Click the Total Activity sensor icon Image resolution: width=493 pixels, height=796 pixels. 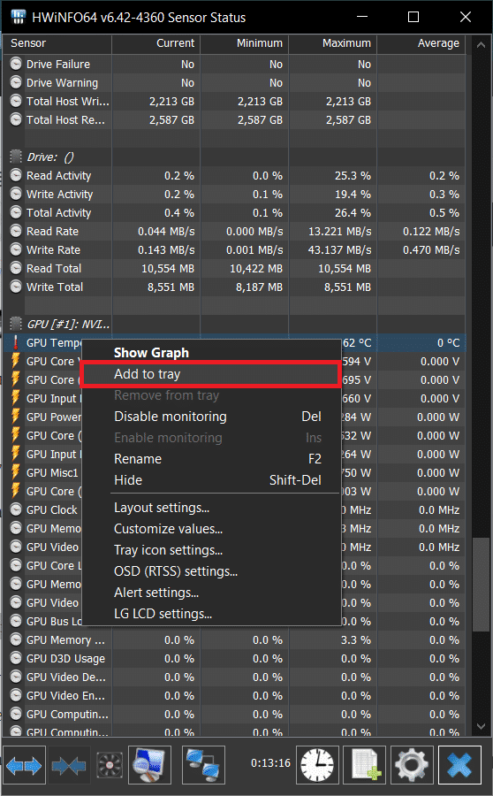(16, 212)
